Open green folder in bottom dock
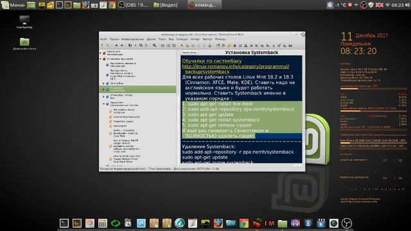 point(283,223)
